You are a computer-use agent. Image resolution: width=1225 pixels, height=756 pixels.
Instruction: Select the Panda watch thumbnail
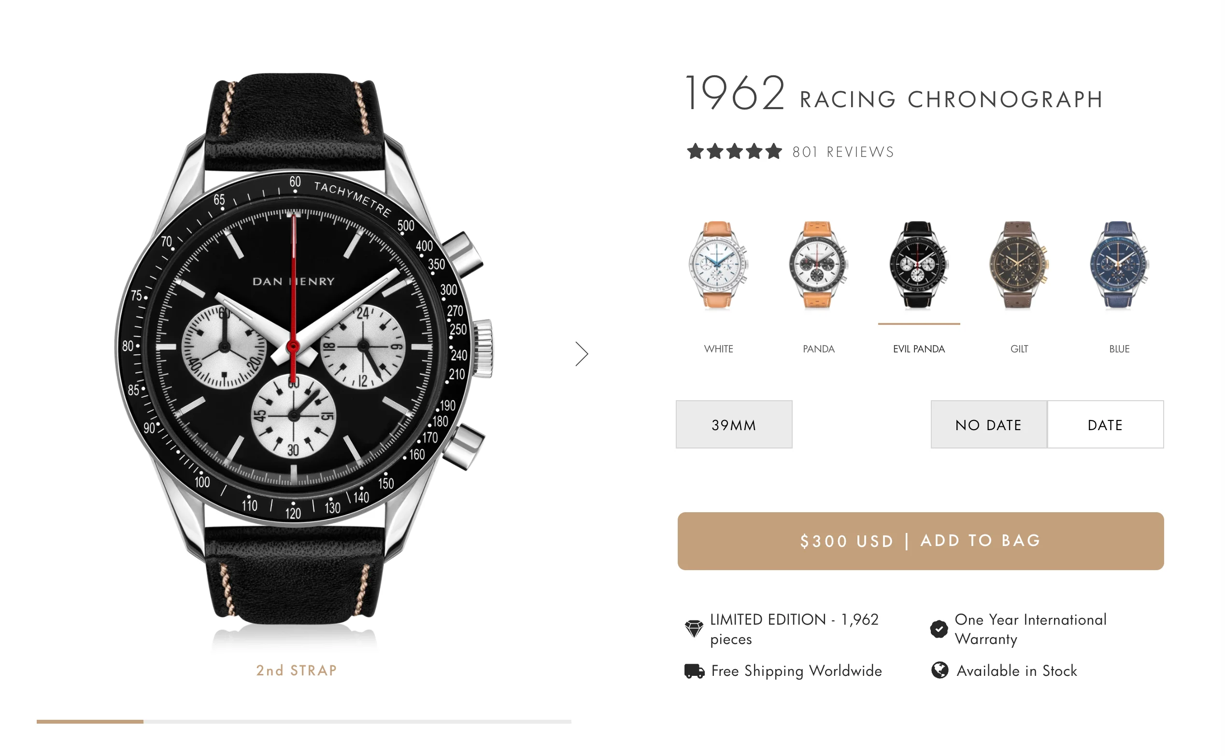click(818, 265)
